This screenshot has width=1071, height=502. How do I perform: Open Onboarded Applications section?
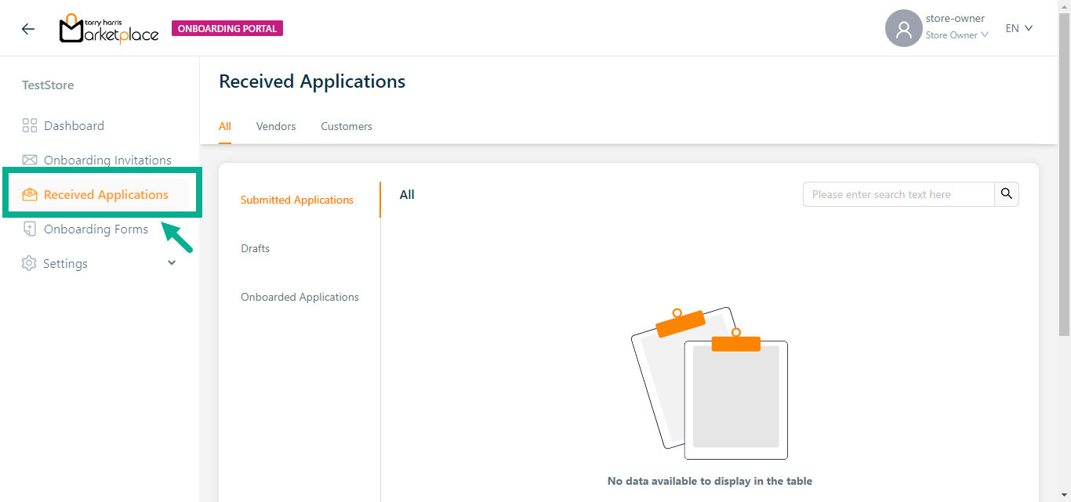point(300,297)
